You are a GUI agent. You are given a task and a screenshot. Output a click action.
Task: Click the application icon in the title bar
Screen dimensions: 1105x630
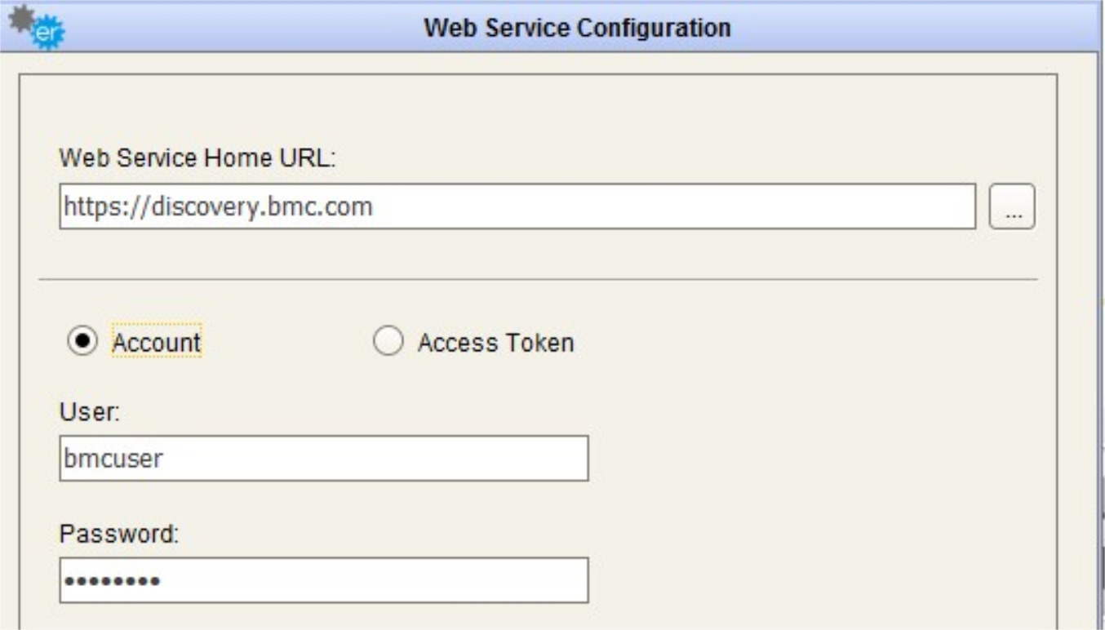(35, 27)
